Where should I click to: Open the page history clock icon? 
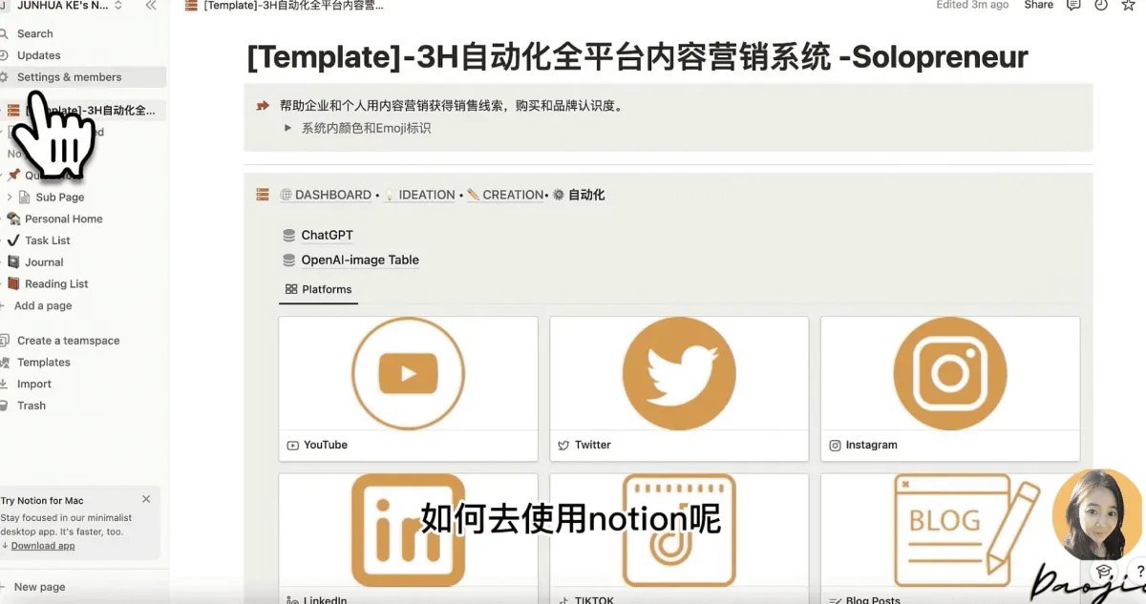tap(1101, 6)
